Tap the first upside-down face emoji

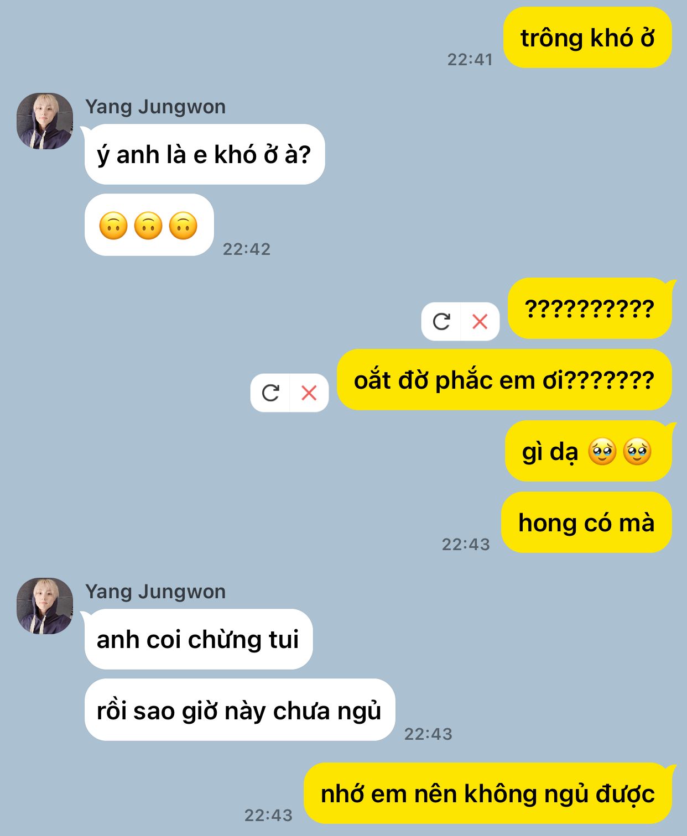(113, 226)
